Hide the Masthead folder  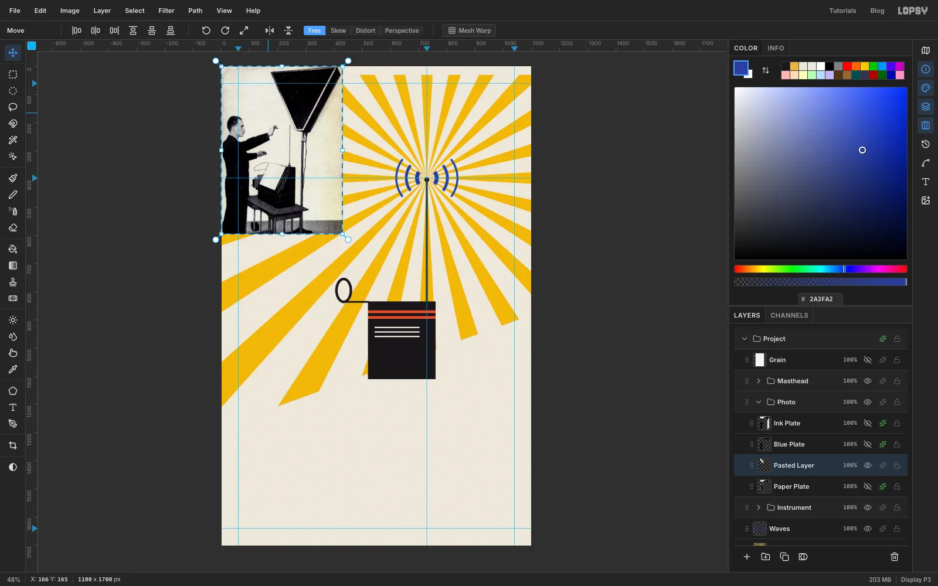click(868, 381)
